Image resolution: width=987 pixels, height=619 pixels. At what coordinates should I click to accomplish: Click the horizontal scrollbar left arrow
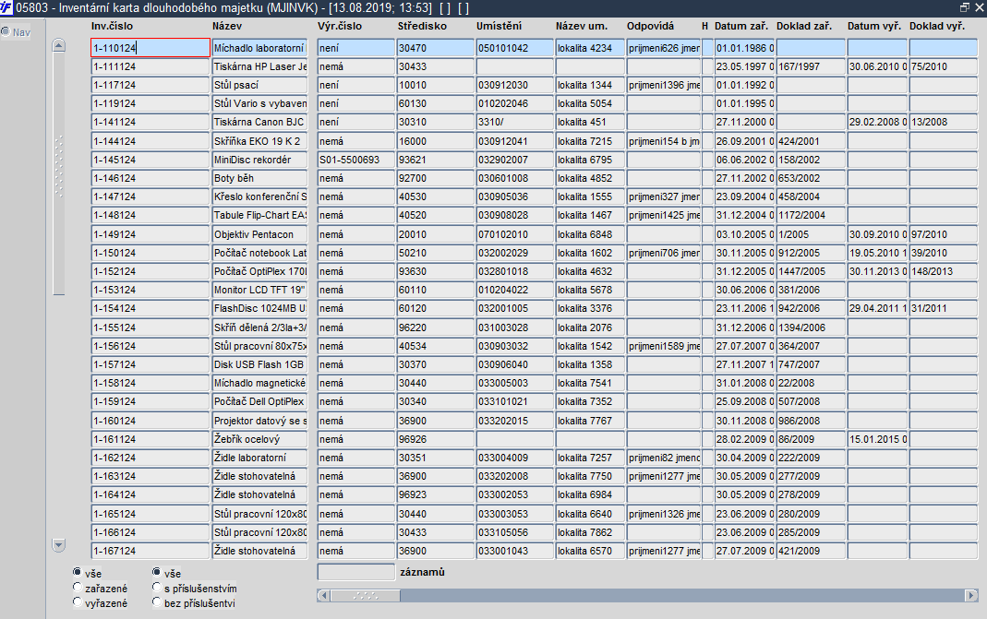pos(323,595)
